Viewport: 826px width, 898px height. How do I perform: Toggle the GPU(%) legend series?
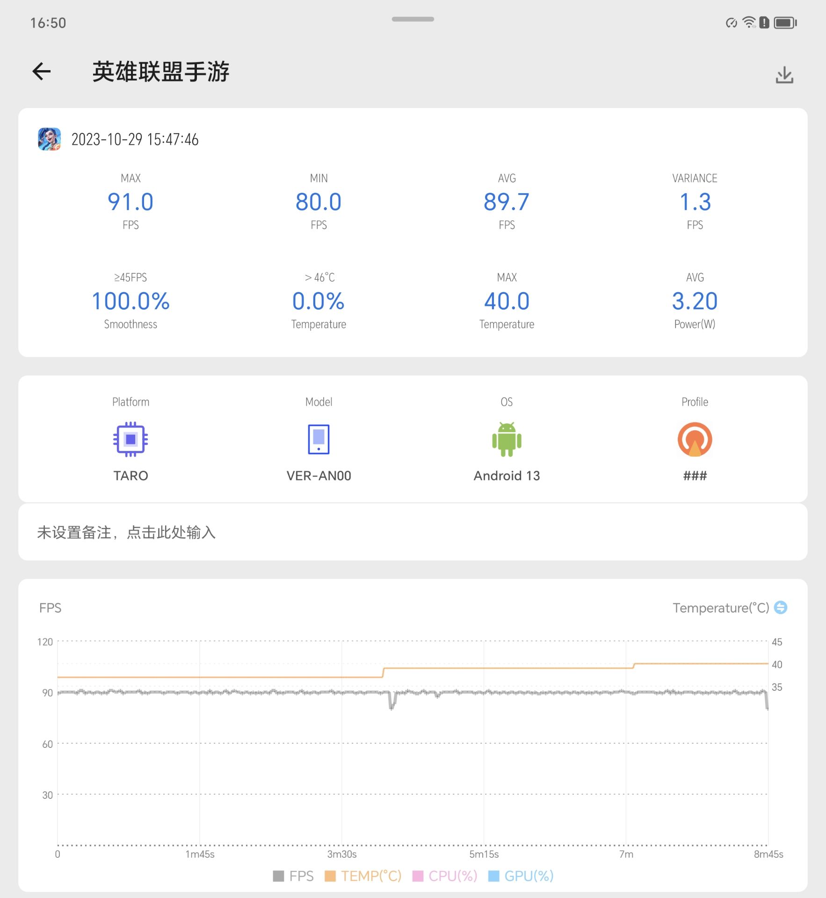[x=521, y=876]
